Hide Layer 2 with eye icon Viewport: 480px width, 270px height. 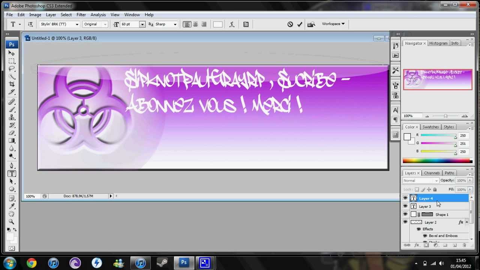(x=405, y=222)
